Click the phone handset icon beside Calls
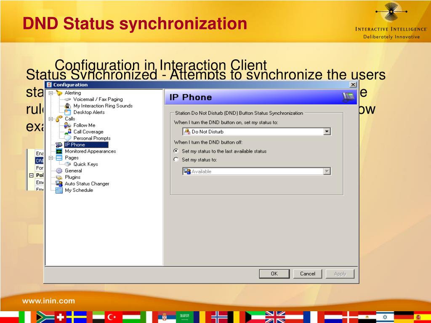 coord(59,119)
